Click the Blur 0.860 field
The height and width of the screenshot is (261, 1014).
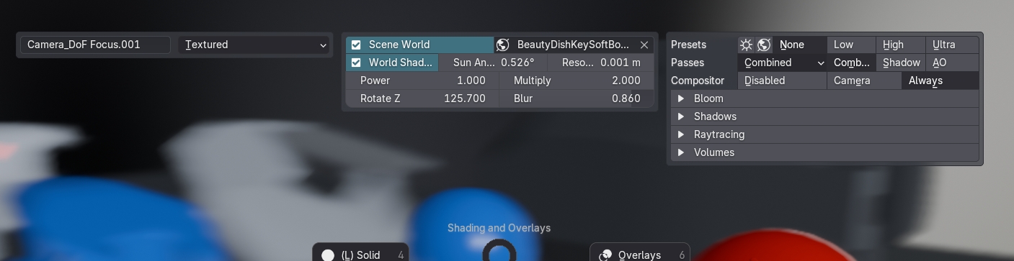tap(576, 99)
